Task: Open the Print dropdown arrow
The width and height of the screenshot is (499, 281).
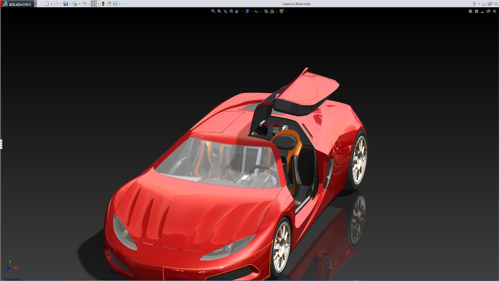Action: click(80, 4)
